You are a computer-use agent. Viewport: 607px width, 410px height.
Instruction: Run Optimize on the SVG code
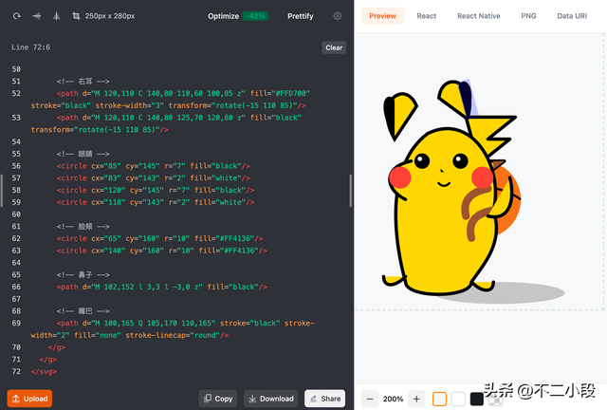[223, 16]
